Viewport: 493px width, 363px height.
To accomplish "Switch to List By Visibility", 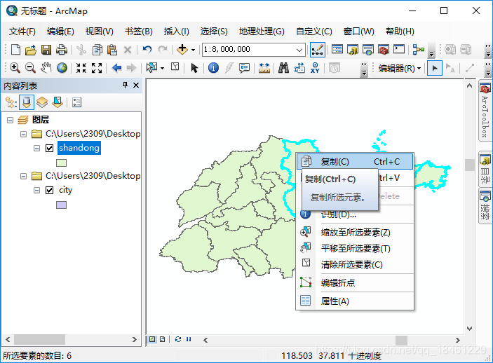I will (x=42, y=102).
